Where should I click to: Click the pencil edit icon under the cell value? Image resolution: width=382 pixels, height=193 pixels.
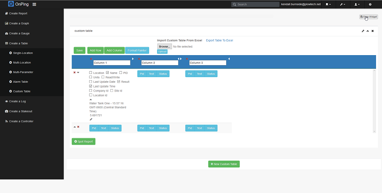pos(91,119)
